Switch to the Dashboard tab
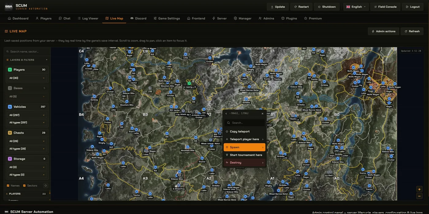 pyautogui.click(x=18, y=18)
